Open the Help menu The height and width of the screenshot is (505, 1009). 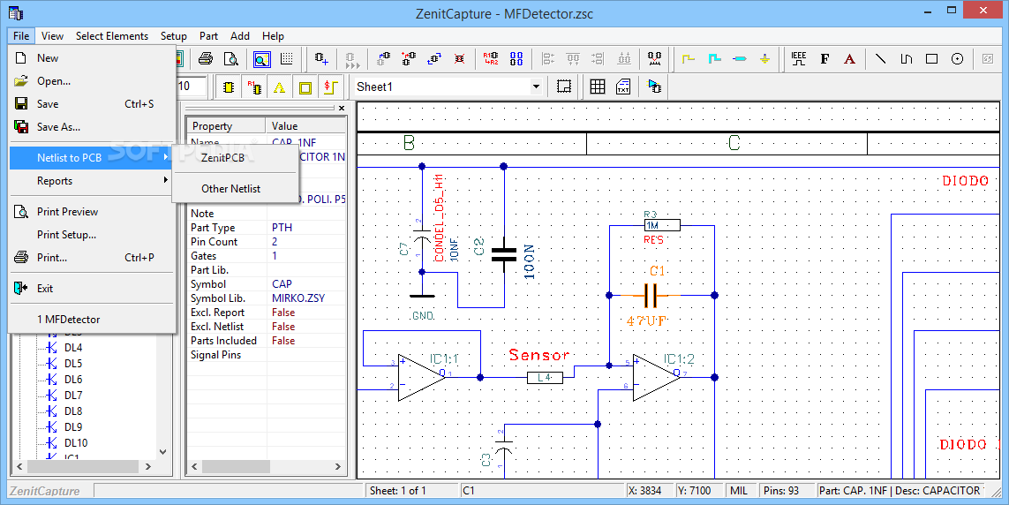[x=273, y=36]
